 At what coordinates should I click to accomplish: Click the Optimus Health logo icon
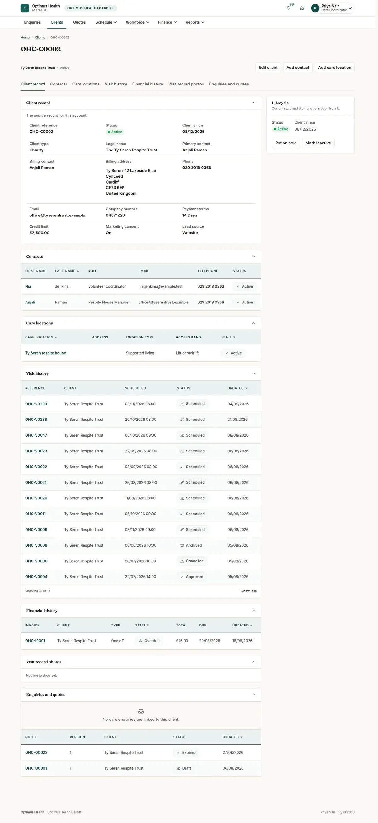click(25, 8)
